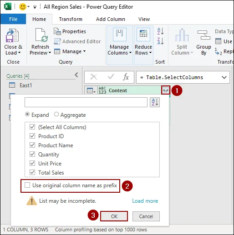Click the Refresh Preview icon

[x=41, y=35]
